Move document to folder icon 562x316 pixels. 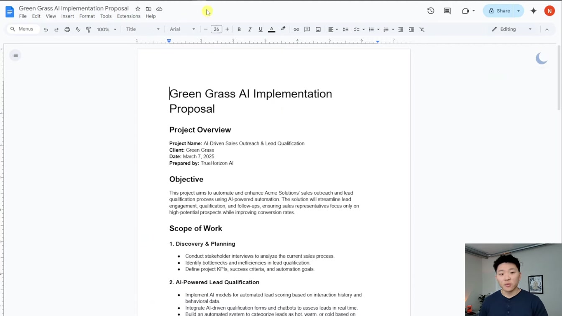(148, 9)
